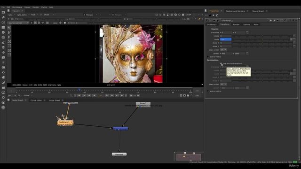Screen dimensions: 301x169
Task: Jump to first frame in timeline
Action: pos(79,95)
